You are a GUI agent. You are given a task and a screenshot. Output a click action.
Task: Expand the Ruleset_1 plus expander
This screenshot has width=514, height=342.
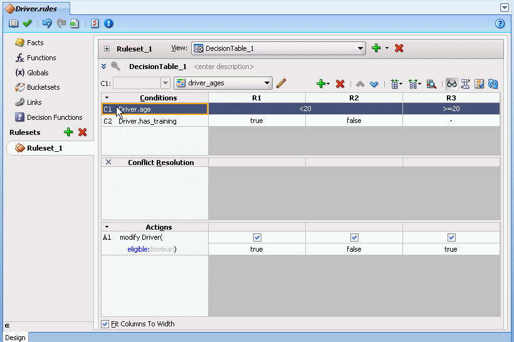click(107, 49)
